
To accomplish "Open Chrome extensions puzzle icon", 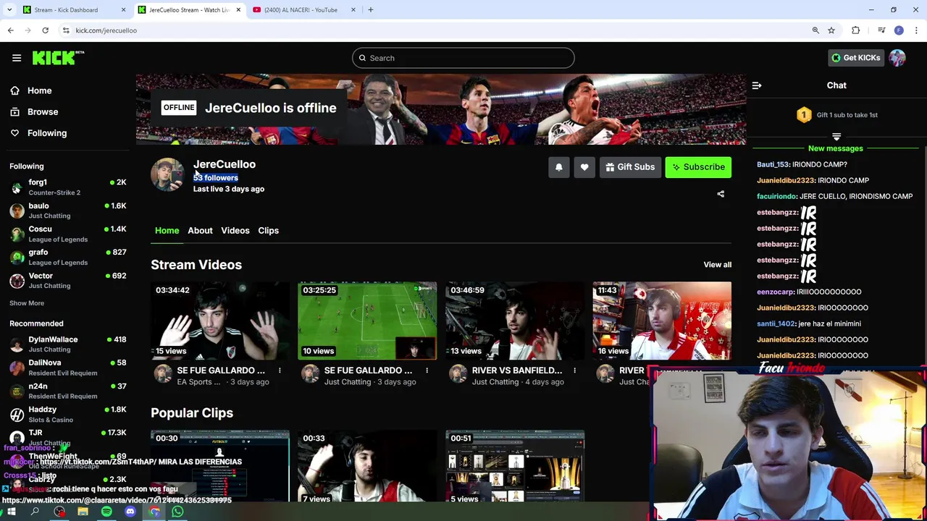I will pos(856,30).
